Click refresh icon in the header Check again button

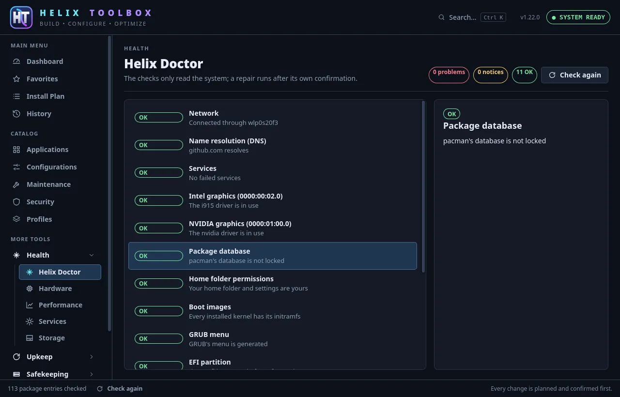[x=552, y=75]
